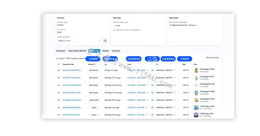
Task: Click IN badge in 463 days row
Action: pos(152,115)
